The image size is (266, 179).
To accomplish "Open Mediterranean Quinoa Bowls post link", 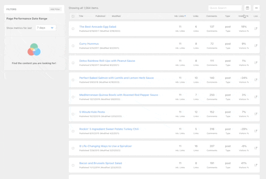I will [x=119, y=95].
